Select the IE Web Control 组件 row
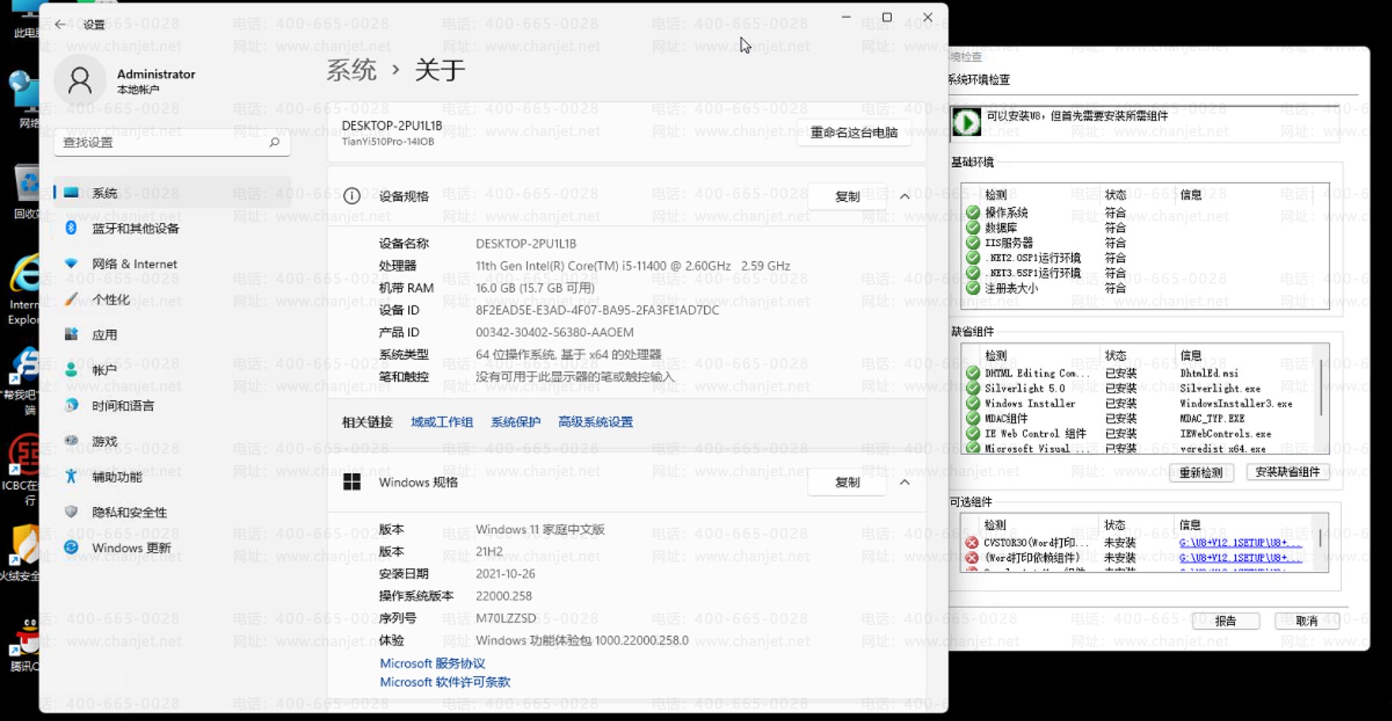This screenshot has width=1392, height=721. [1138, 434]
